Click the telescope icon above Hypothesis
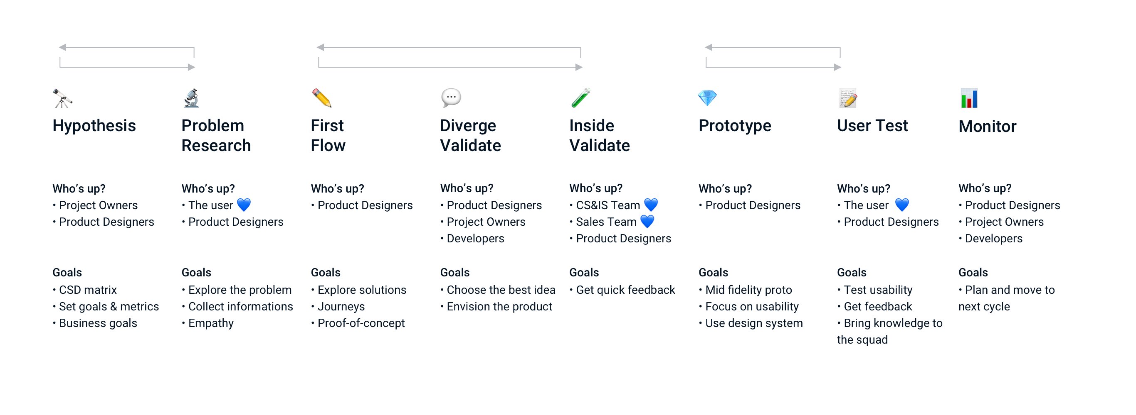The height and width of the screenshot is (415, 1136). point(62,98)
